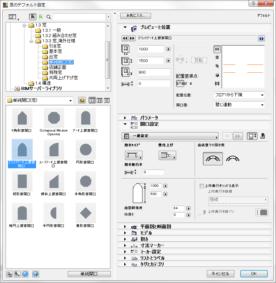Open the opening plane dropdown
The image size is (276, 283).
pyautogui.click(x=239, y=105)
